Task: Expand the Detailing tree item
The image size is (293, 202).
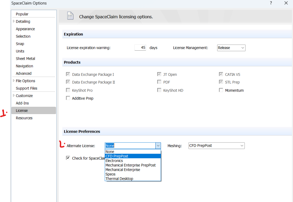Action: point(13,21)
